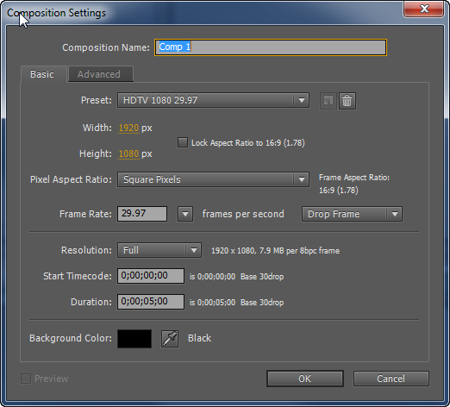Click the save preset icon
The height and width of the screenshot is (407, 450).
(x=328, y=101)
